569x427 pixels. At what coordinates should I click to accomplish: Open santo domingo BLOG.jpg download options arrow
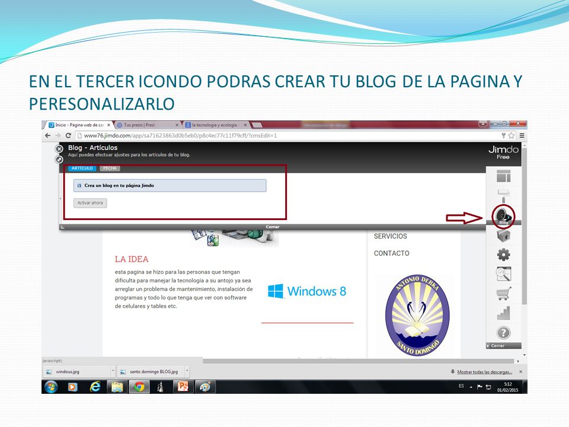point(187,371)
